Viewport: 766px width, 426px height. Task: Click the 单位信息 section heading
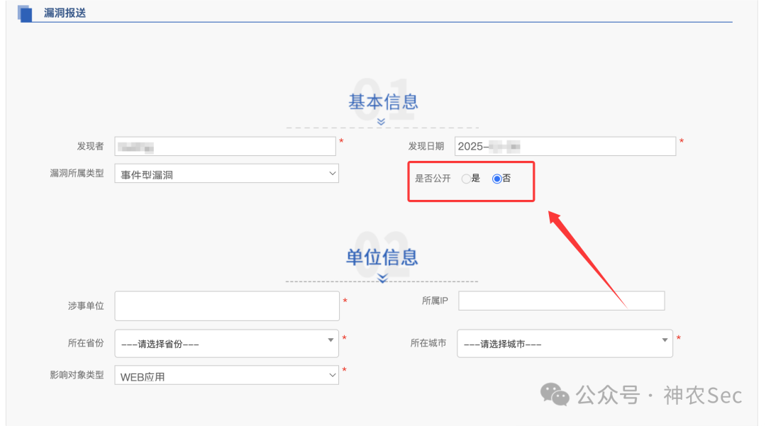[382, 258]
